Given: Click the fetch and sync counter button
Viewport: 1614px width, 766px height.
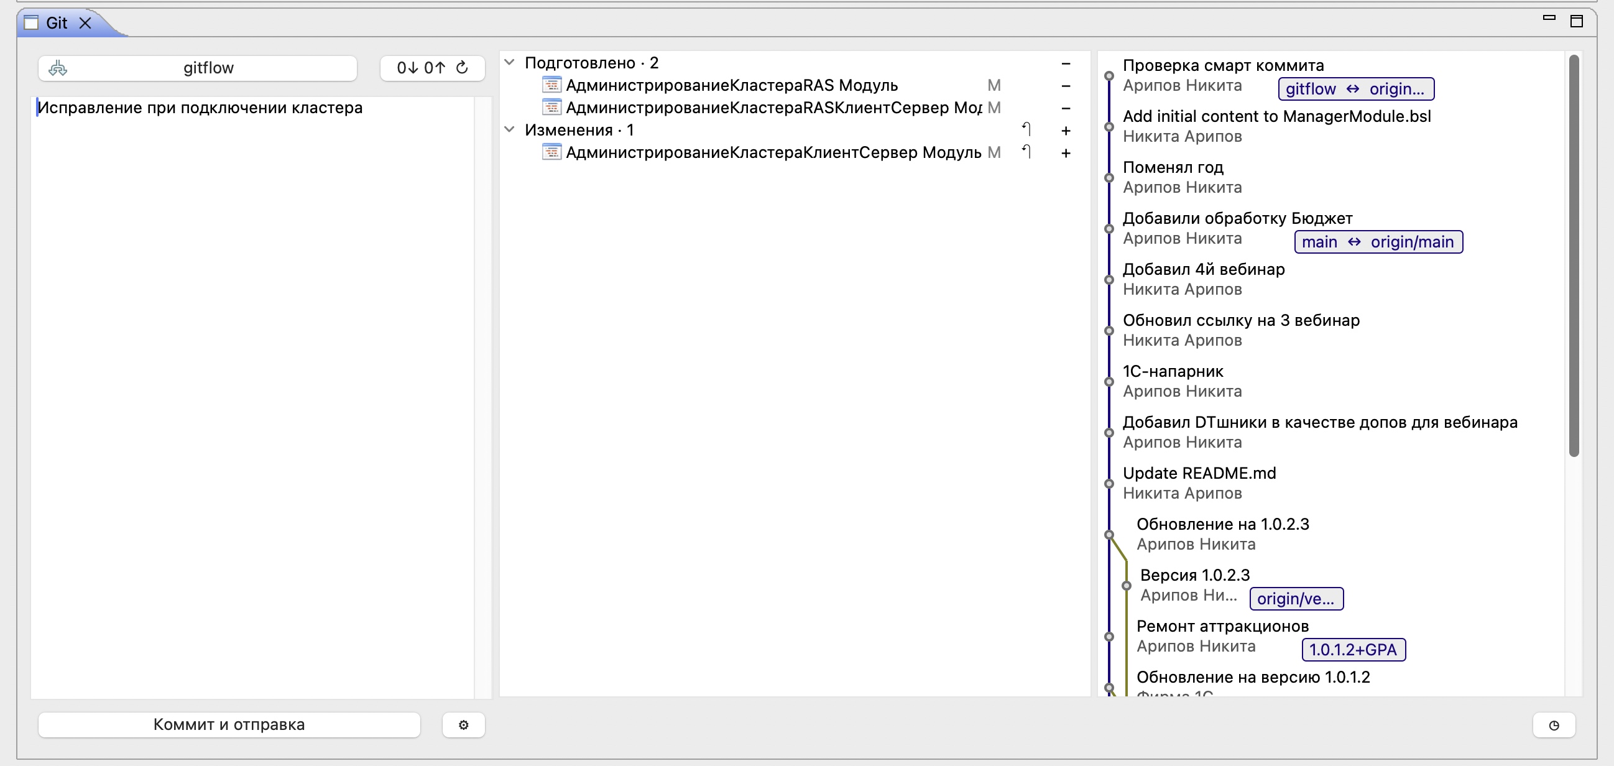Looking at the screenshot, I should [x=432, y=68].
